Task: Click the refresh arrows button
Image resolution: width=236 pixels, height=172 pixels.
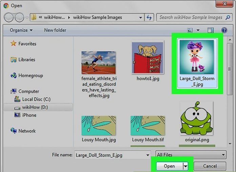Action: pyautogui.click(x=149, y=17)
